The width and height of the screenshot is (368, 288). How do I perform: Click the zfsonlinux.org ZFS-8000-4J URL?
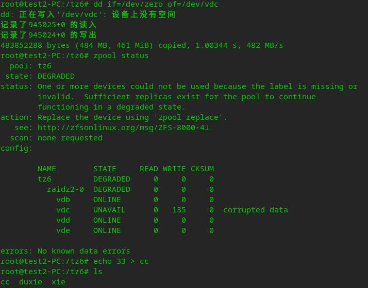(x=123, y=128)
